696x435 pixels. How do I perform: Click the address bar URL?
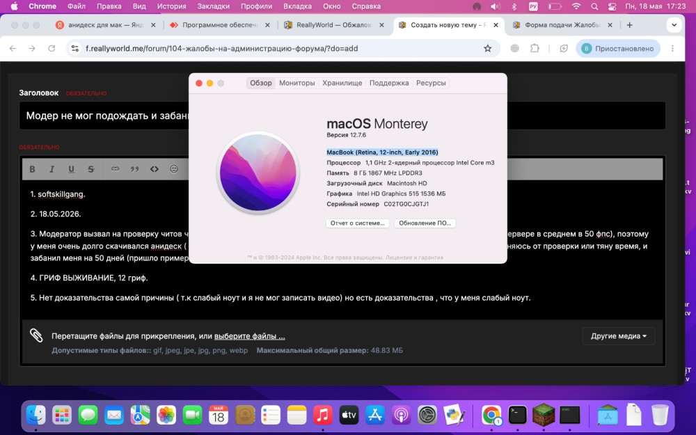click(221, 49)
